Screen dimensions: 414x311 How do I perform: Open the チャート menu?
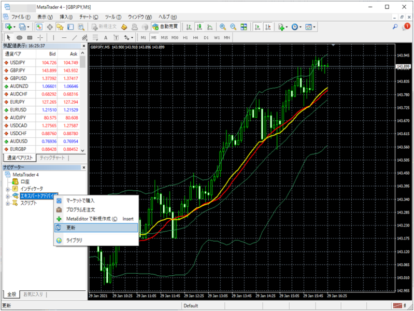pos(89,17)
